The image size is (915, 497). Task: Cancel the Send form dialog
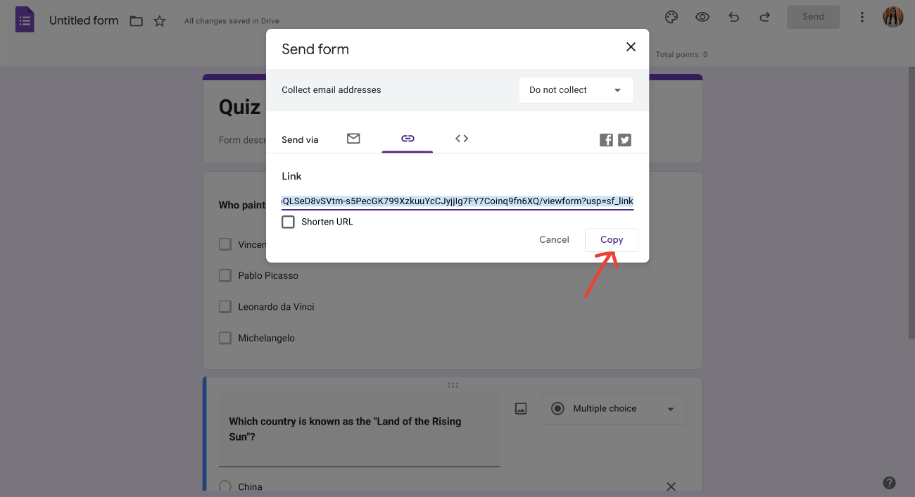554,239
